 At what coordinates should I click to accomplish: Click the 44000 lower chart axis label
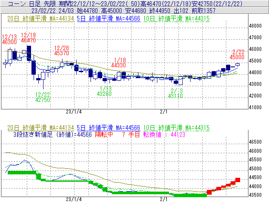pos(255,186)
